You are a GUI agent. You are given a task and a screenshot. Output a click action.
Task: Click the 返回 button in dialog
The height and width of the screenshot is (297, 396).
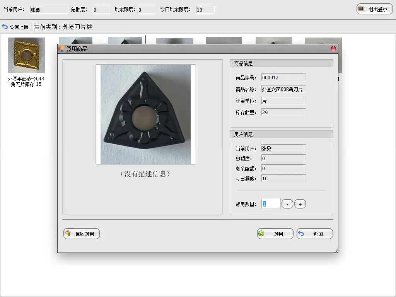[x=315, y=234]
